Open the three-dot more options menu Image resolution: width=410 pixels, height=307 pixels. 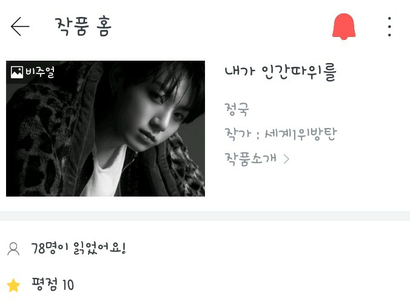tap(389, 27)
